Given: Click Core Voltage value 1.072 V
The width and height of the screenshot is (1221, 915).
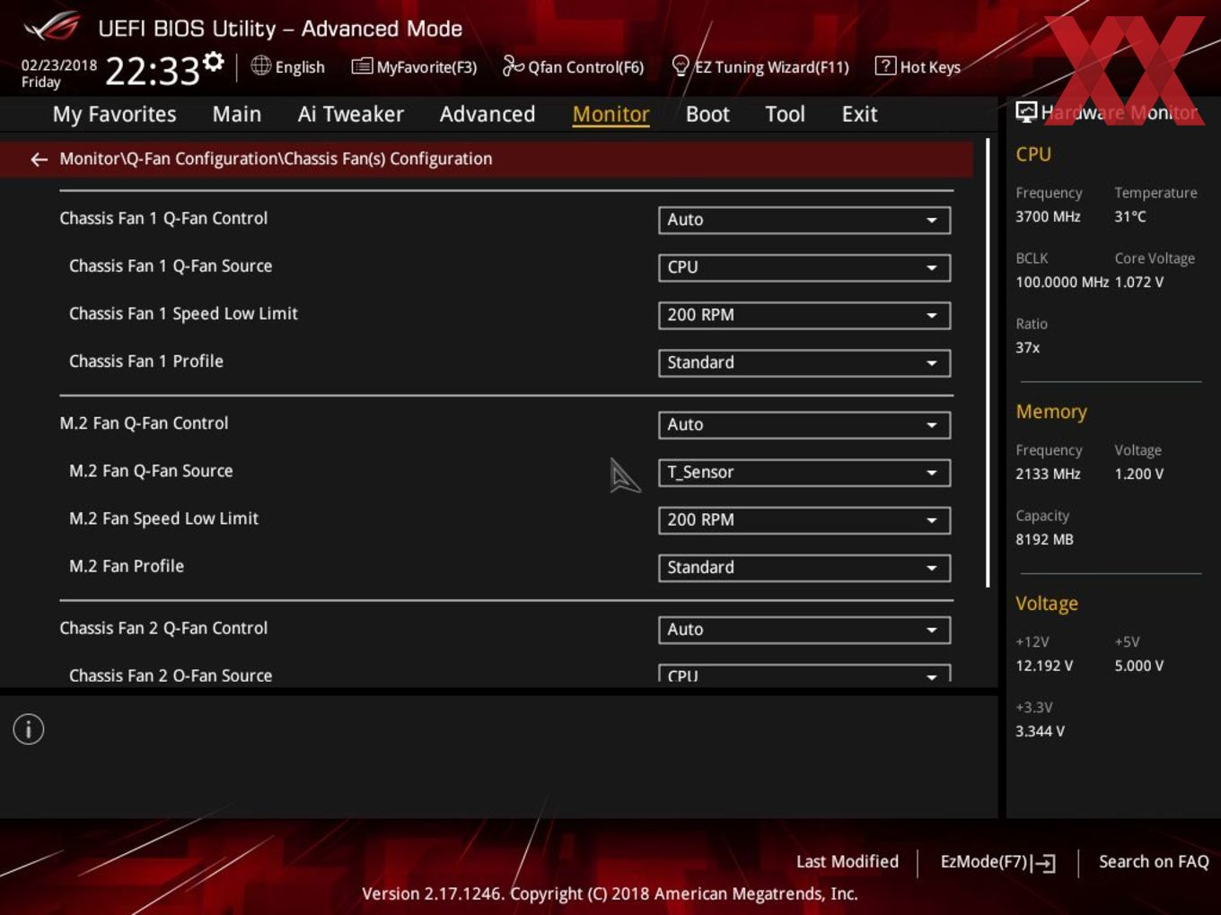Looking at the screenshot, I should point(1138,282).
